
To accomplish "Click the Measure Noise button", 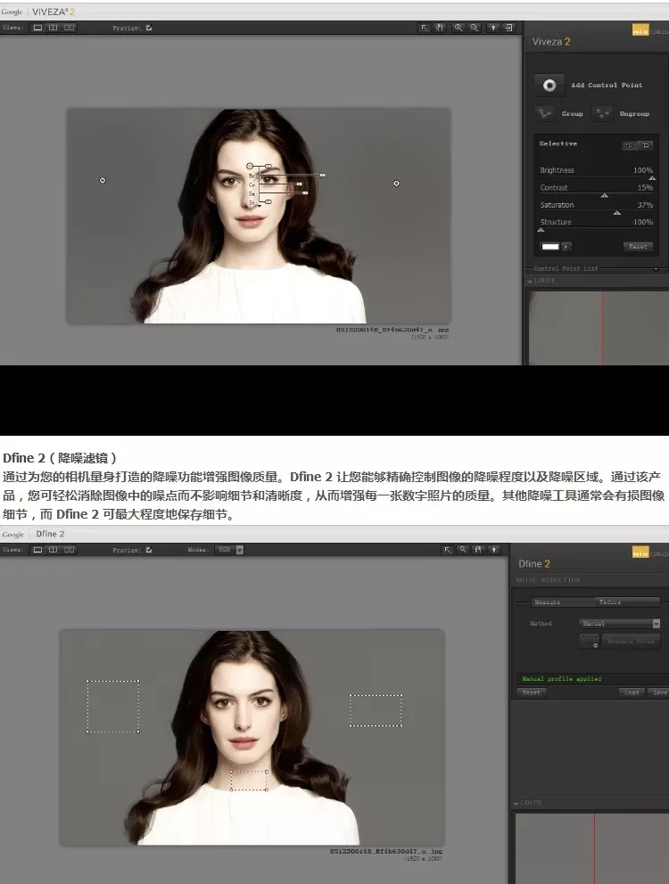I will (631, 641).
